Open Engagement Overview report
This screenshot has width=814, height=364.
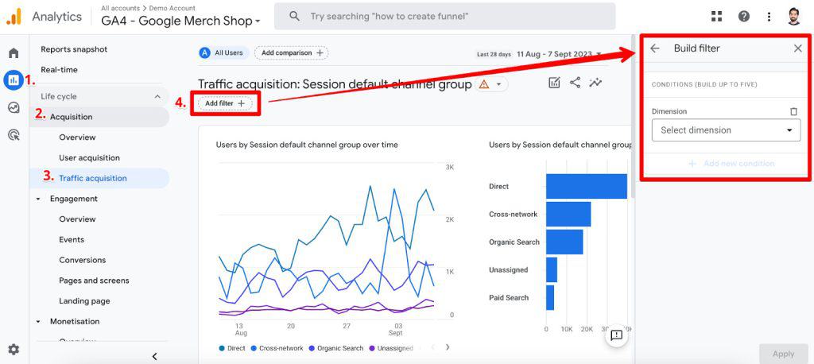coord(77,219)
